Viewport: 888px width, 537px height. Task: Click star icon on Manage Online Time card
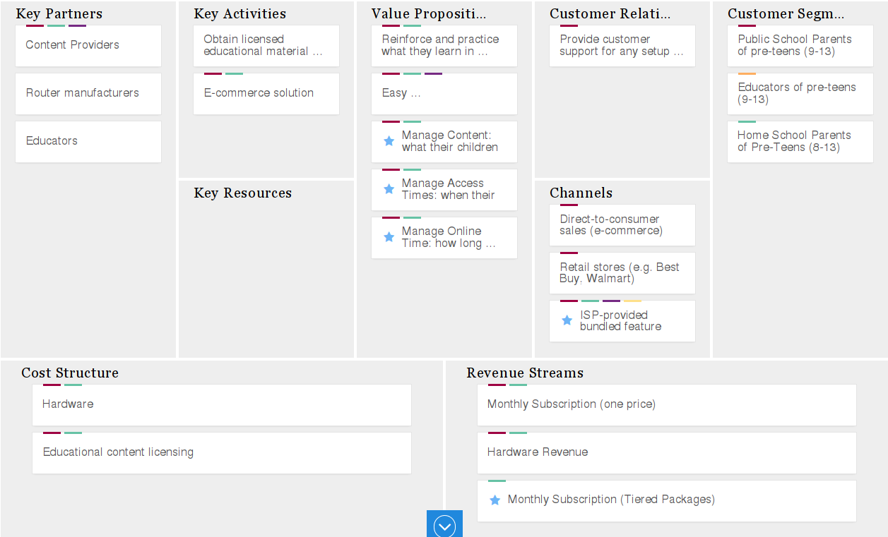click(x=389, y=237)
